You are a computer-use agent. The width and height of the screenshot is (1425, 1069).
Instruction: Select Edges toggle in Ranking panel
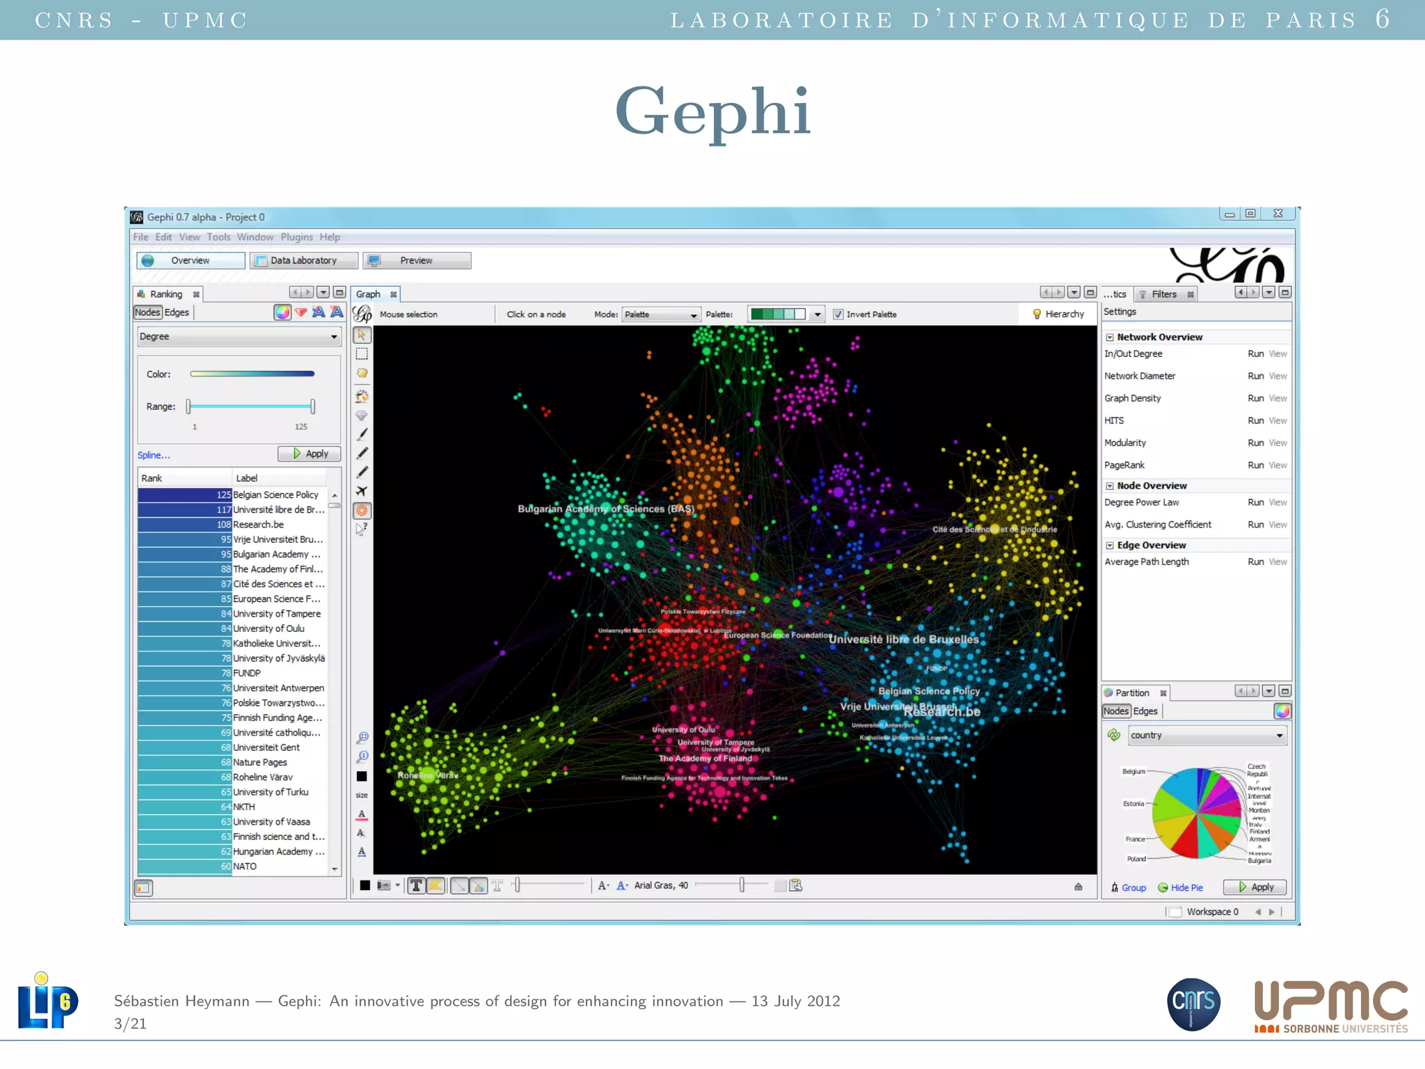click(177, 312)
